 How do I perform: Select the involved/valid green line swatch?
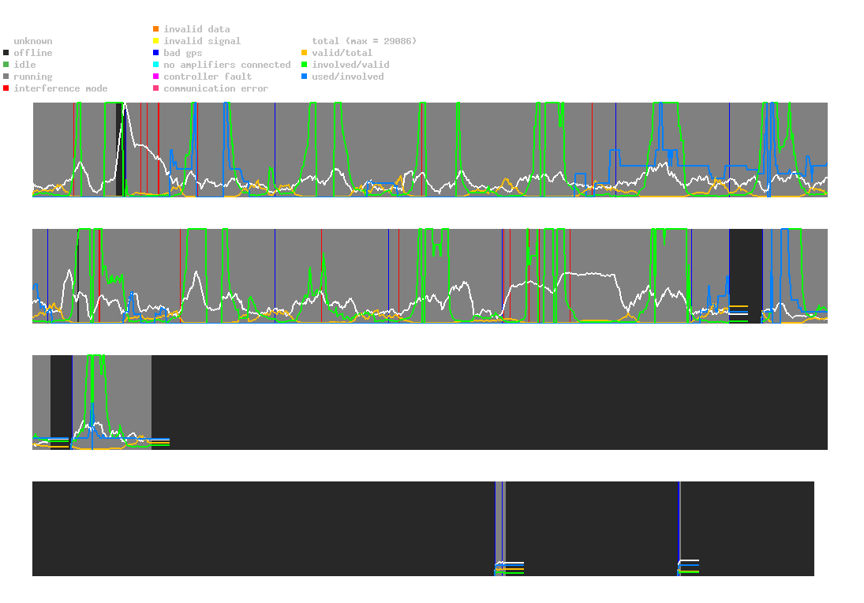[305, 65]
